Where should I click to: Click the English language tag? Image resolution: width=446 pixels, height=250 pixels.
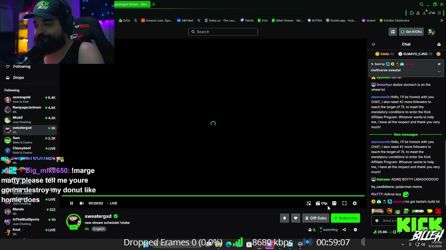[99, 229]
